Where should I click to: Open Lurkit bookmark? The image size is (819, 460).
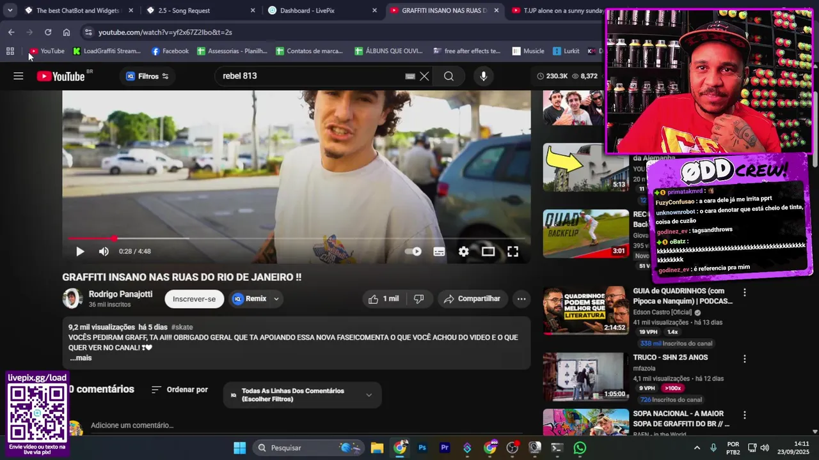566,51
